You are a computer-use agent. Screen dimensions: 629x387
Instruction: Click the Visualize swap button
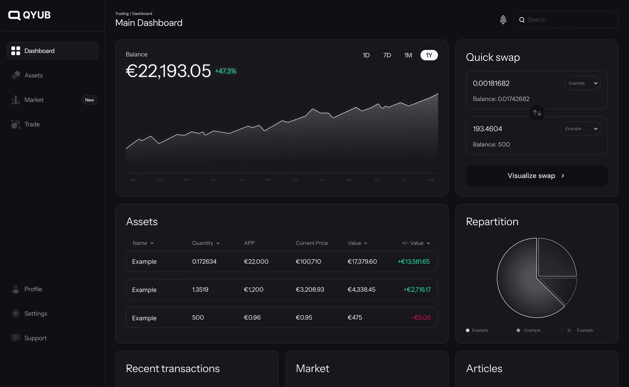point(537,176)
